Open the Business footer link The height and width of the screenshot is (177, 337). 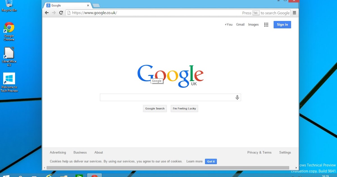80,153
